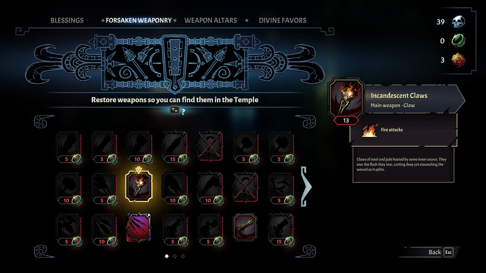Click the red gem medallion currency icon
This screenshot has height=273, width=486.
458,60
